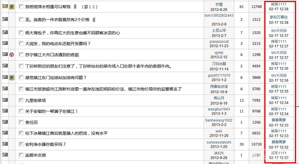
Task: Open thread 我相信萍水相逢可以帮我
Action: point(48,7)
